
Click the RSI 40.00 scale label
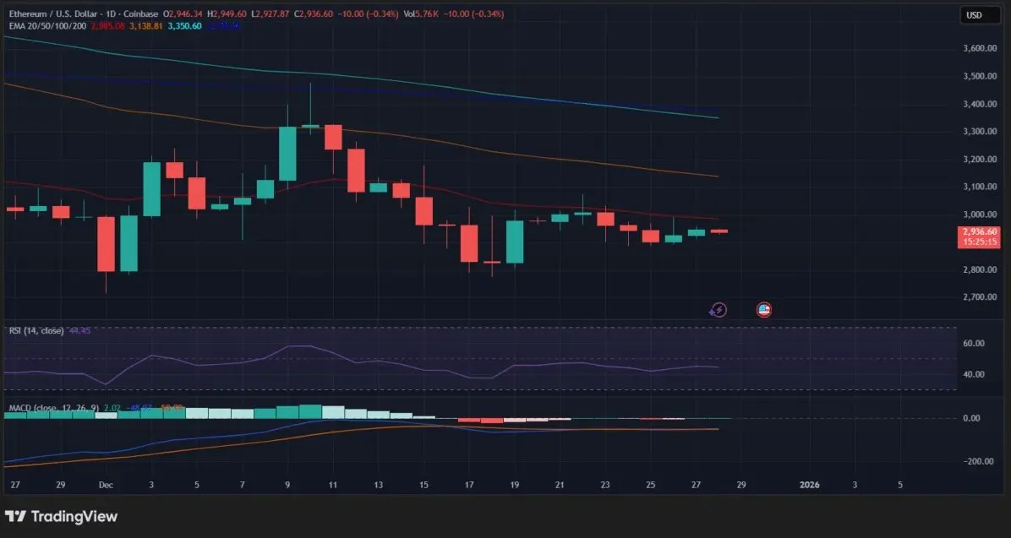point(974,374)
